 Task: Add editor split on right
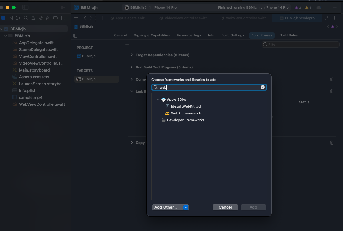tap(336, 18)
